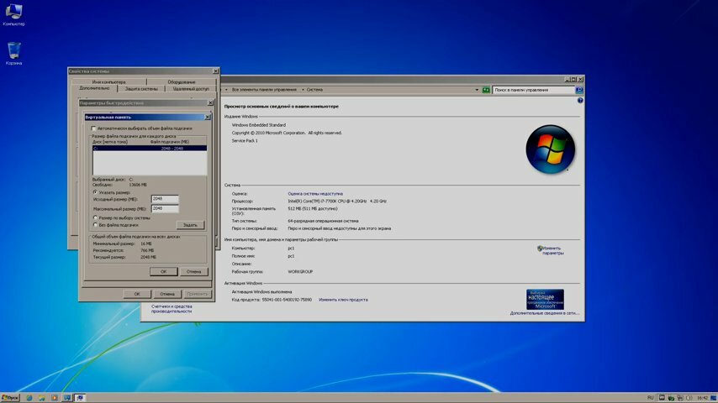
Task: Open the Оценка системы недоступна link
Action: point(315,193)
